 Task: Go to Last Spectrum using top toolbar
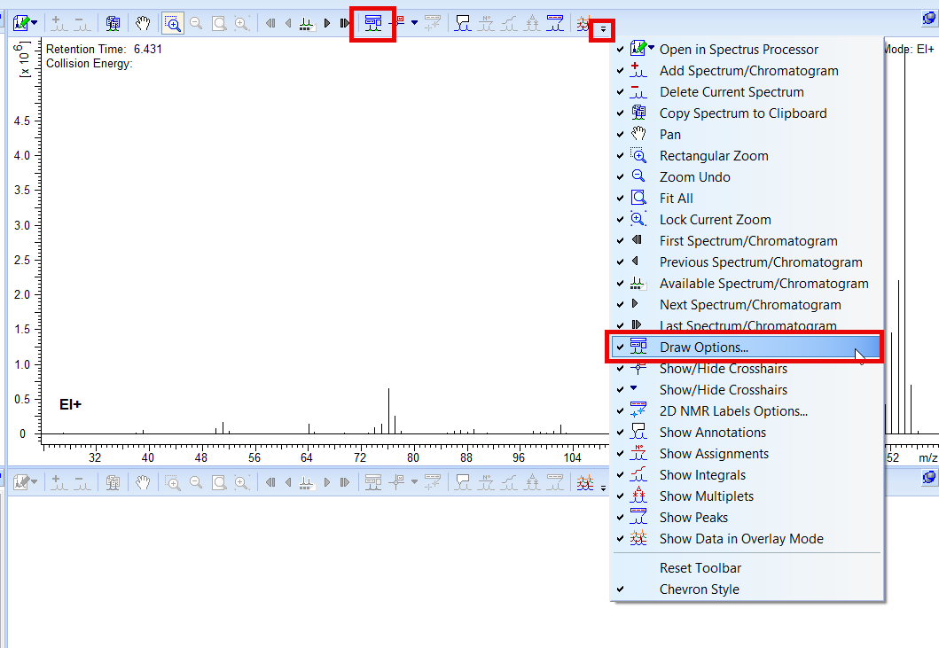click(x=345, y=23)
